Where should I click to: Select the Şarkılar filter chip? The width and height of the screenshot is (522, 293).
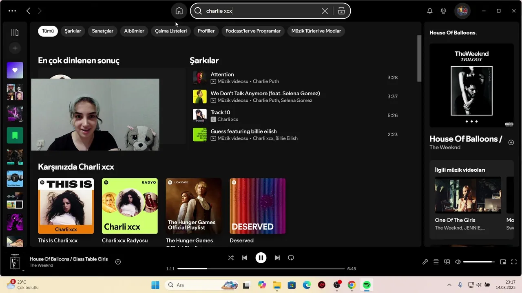point(73,31)
